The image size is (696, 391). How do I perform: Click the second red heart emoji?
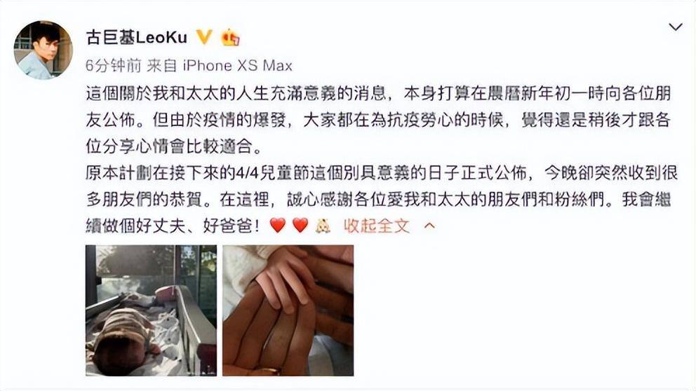[x=300, y=225]
